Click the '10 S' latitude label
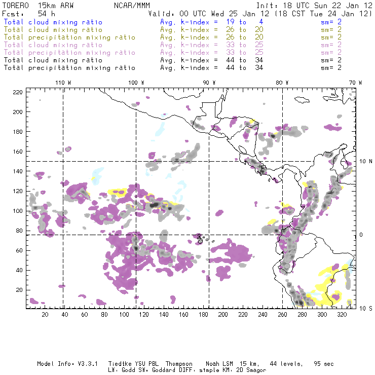375x375 pixels. [x=366, y=309]
